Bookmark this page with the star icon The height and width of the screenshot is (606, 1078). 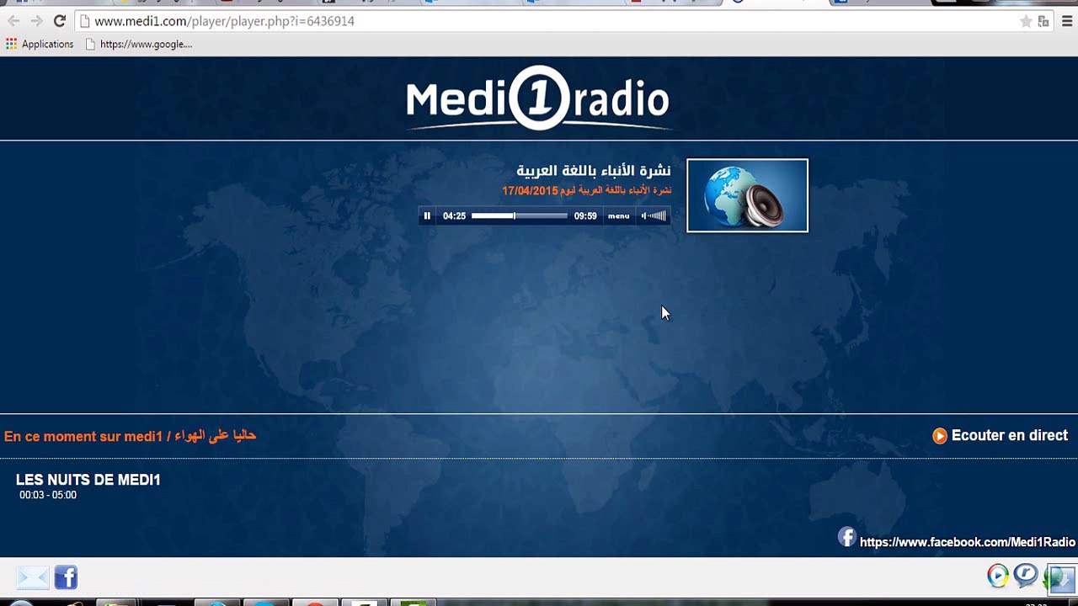pos(1026,22)
